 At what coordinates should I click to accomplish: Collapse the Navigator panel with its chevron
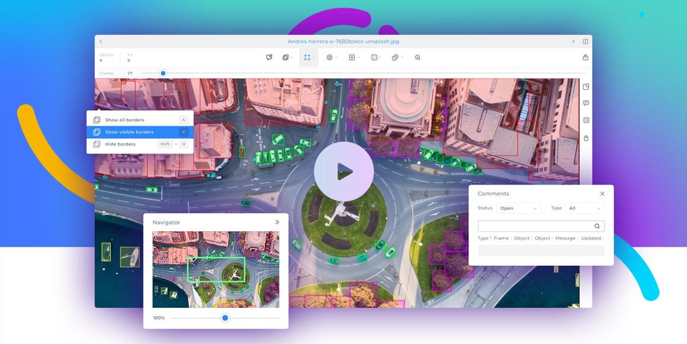click(276, 222)
